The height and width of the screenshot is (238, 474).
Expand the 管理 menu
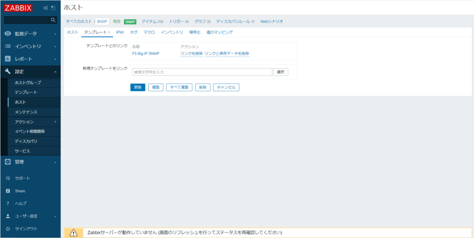point(30,162)
